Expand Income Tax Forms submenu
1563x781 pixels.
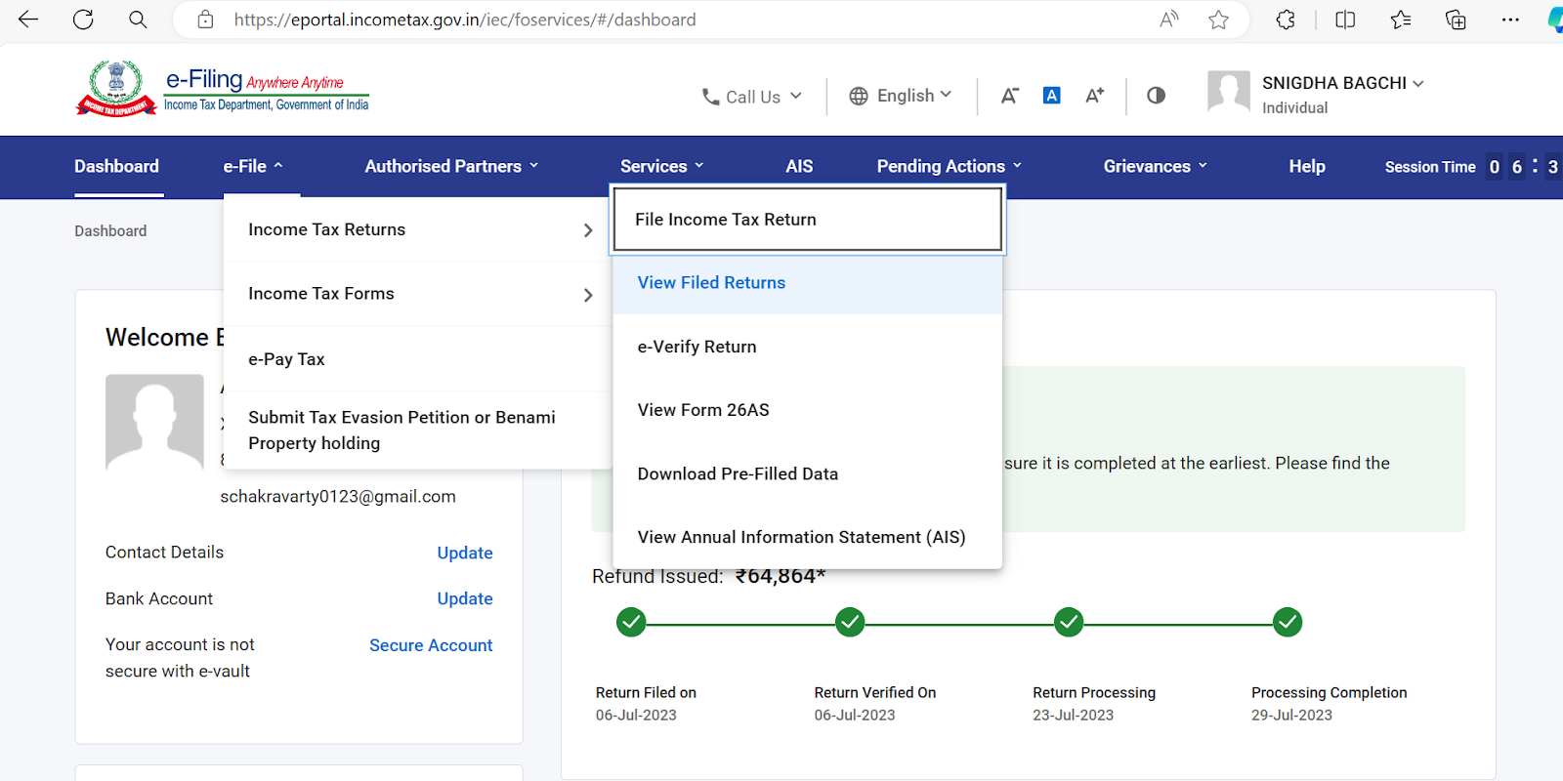click(x=418, y=294)
